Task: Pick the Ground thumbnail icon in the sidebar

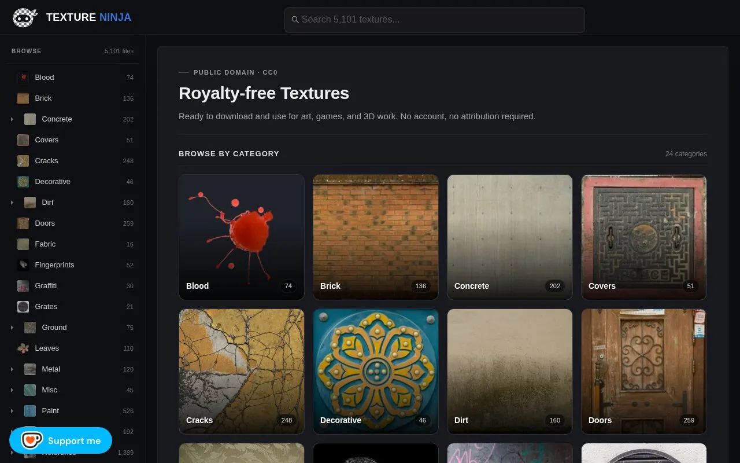Action: pyautogui.click(x=30, y=327)
